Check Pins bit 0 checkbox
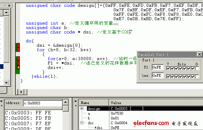Viewport: 203px width, 130px height. pyautogui.click(x=197, y=76)
